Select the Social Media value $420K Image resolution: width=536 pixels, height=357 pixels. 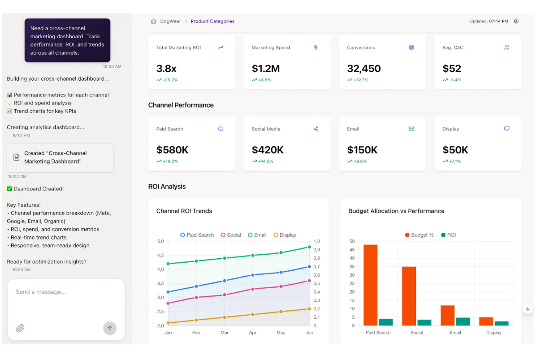(x=267, y=150)
